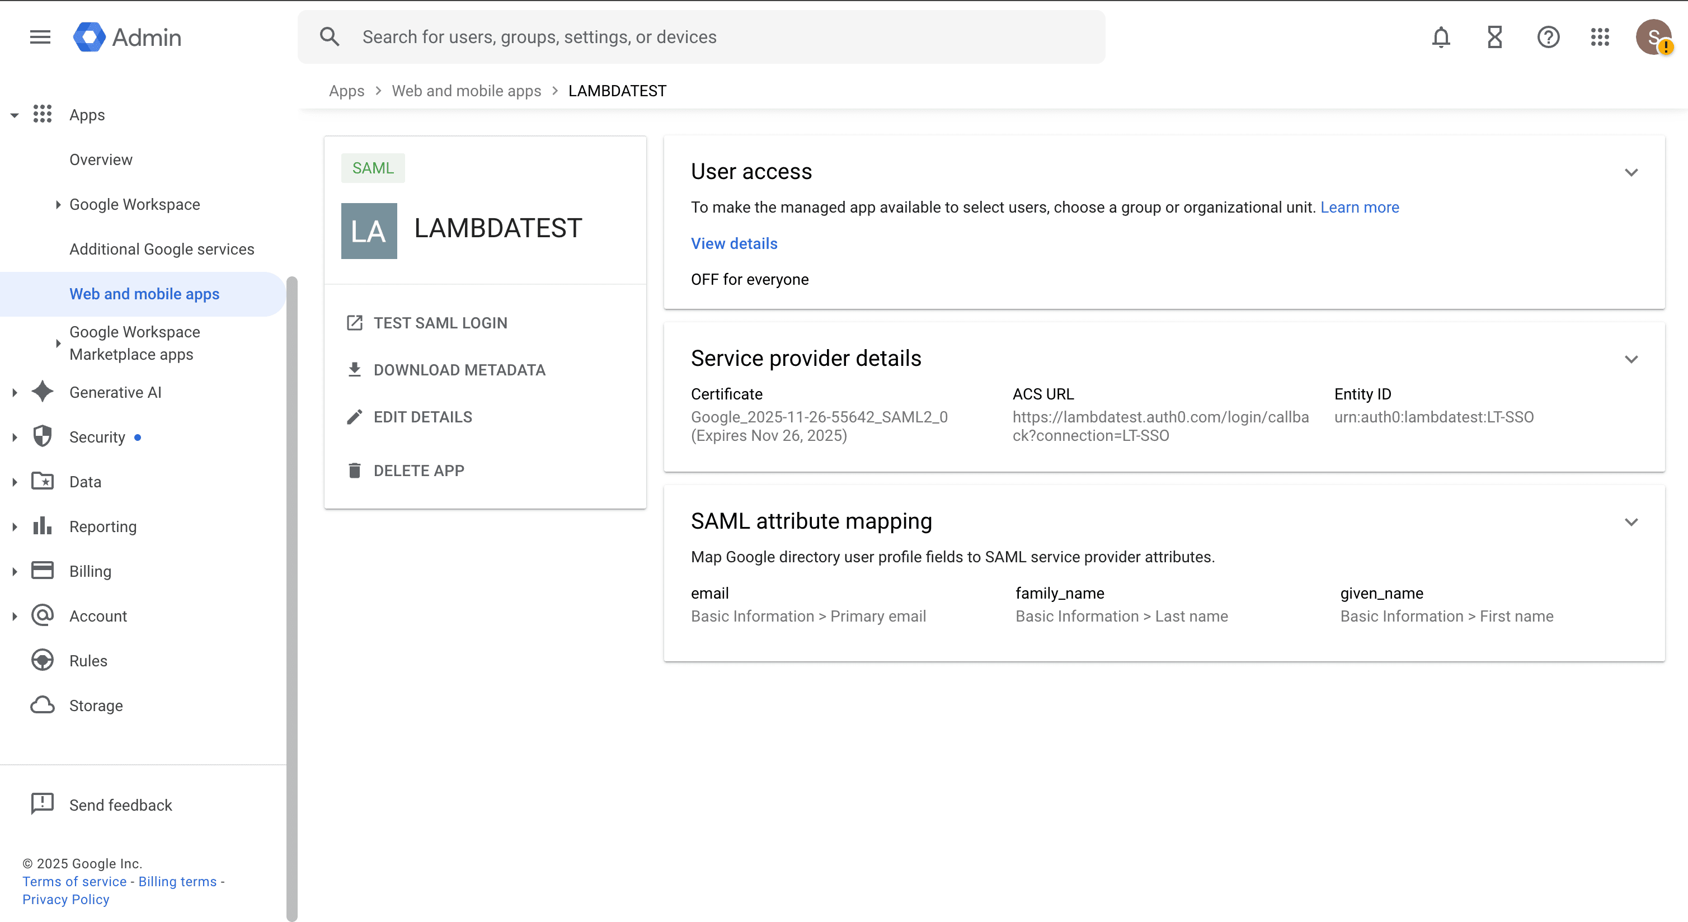Click the pencil Edit Details icon
The image size is (1688, 922).
pyautogui.click(x=355, y=417)
